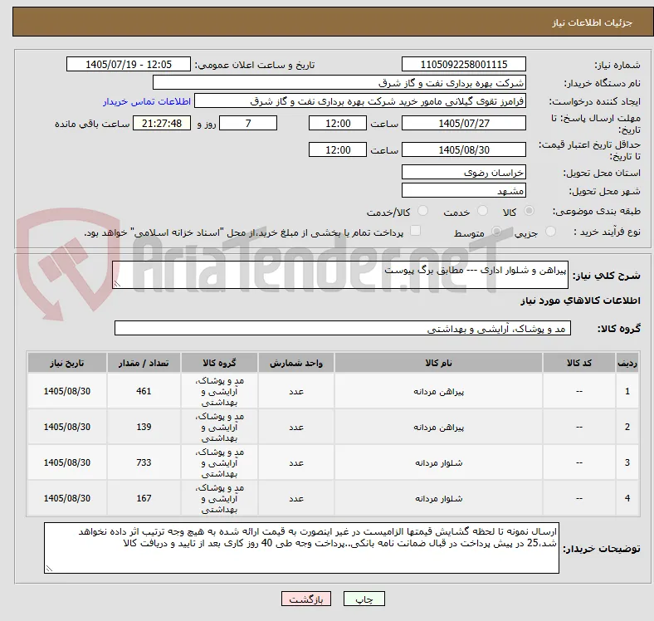Image resolution: width=654 pixels, height=621 pixels.
Task: Toggle the Islamic treasury payment checkbox
Action: click(416, 231)
